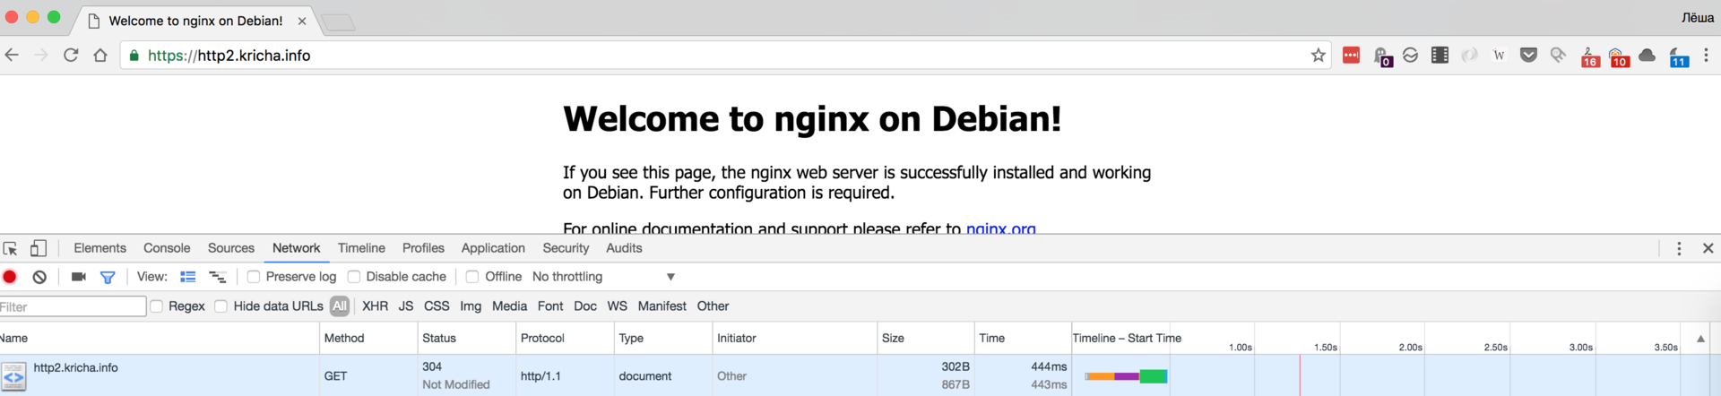The width and height of the screenshot is (1721, 396).
Task: Switch to the Profiles tab
Action: 423,248
